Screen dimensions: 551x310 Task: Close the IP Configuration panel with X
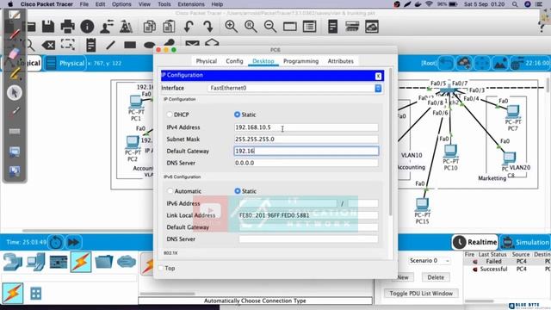pyautogui.click(x=378, y=76)
